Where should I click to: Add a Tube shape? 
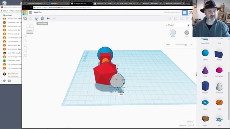point(219,102)
